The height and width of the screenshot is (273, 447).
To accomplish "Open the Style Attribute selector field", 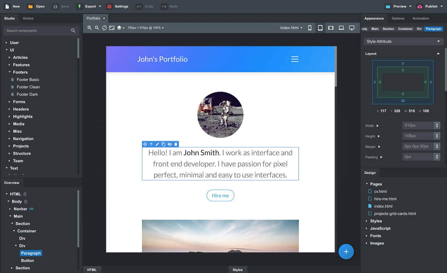I will (x=403, y=41).
